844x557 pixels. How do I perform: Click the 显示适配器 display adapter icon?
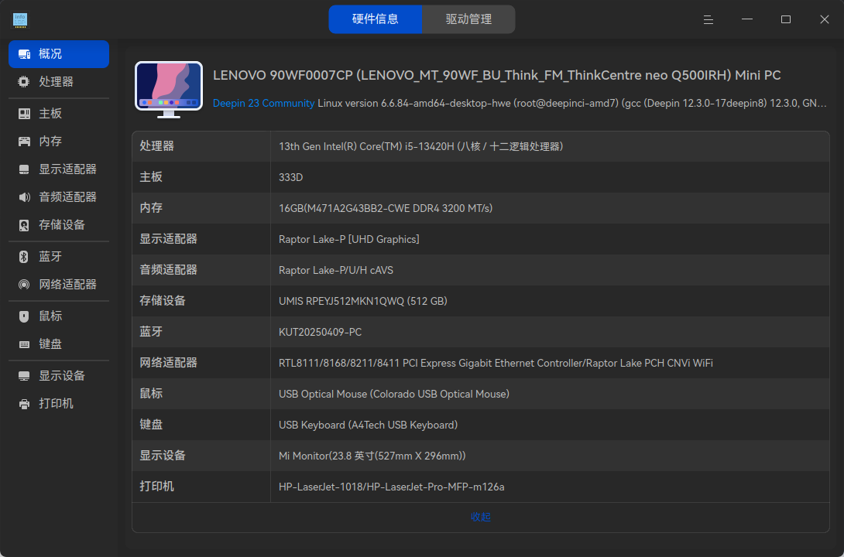click(x=24, y=169)
